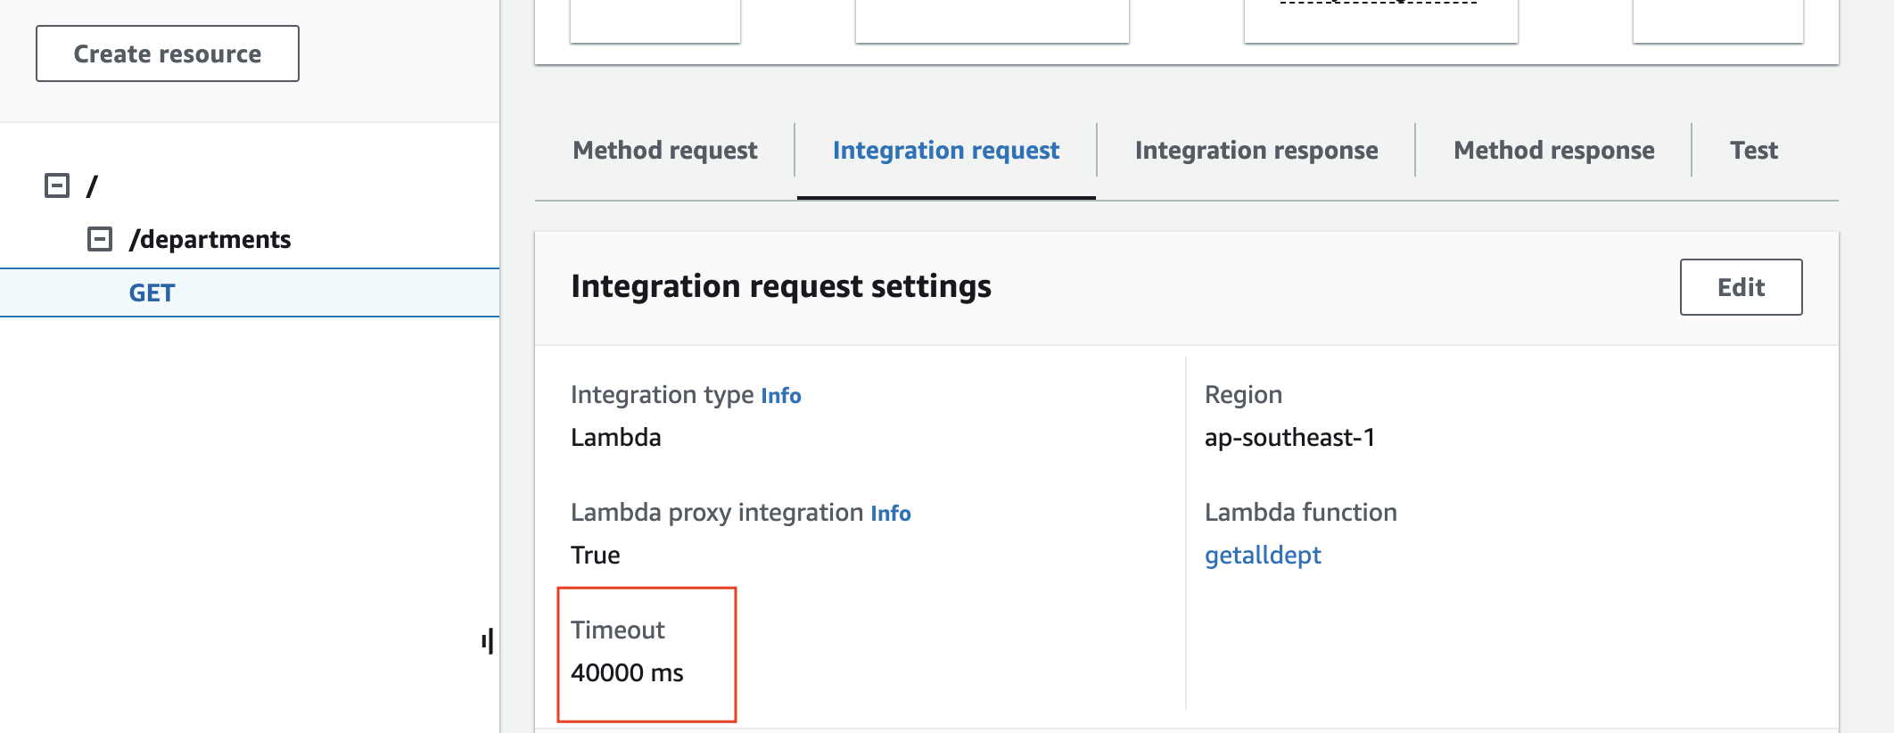Go to the Integration response tab
The width and height of the screenshot is (1894, 733).
click(1256, 150)
